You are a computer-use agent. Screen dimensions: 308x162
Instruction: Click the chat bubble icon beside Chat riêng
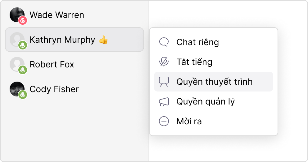[164, 42]
